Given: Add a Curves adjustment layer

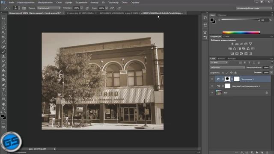Looking at the screenshot, I should click(x=241, y=44).
